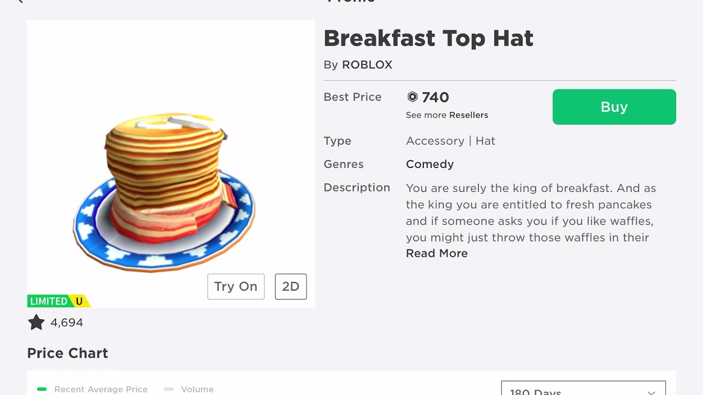Open the Resellers link
703x395 pixels.
pyautogui.click(x=468, y=115)
